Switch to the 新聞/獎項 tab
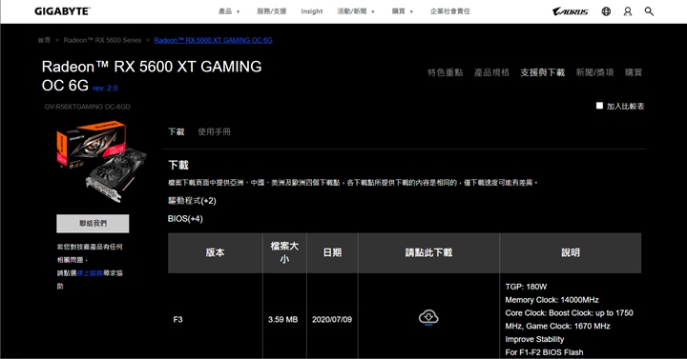Screen dimensions: 687x359 coord(594,72)
